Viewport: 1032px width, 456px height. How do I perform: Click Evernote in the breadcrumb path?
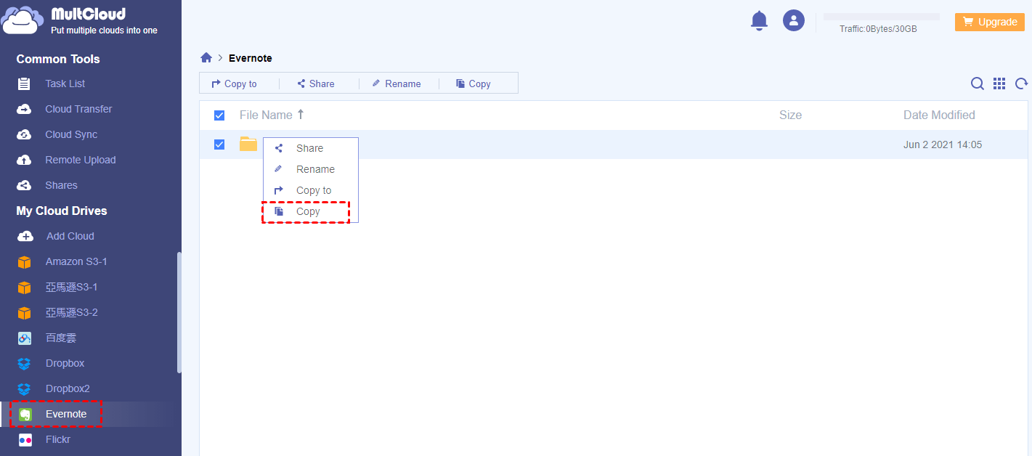[251, 58]
